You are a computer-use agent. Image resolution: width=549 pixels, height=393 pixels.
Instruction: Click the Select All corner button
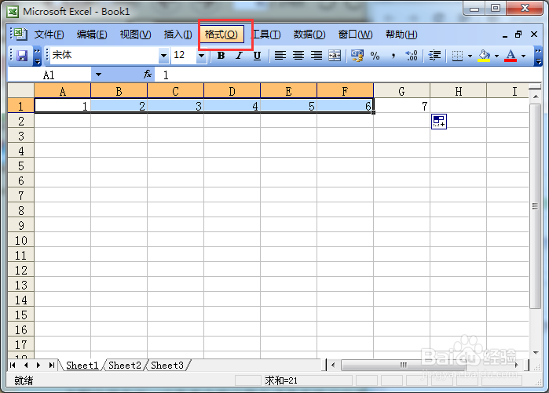pyautogui.click(x=21, y=91)
